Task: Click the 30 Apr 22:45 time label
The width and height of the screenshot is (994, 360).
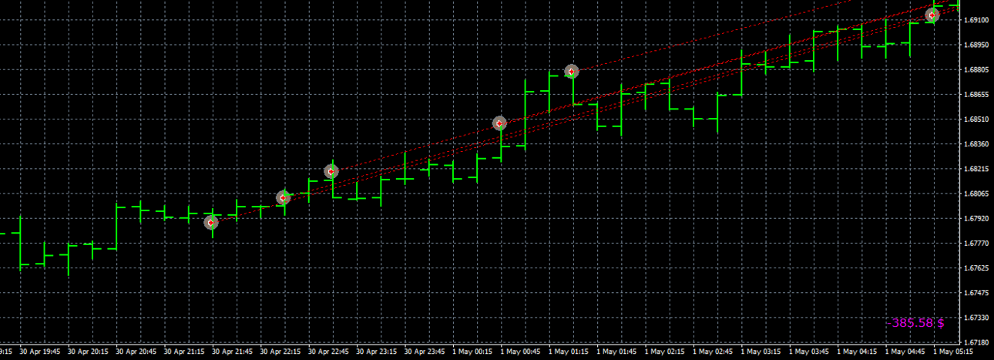Action: (329, 352)
